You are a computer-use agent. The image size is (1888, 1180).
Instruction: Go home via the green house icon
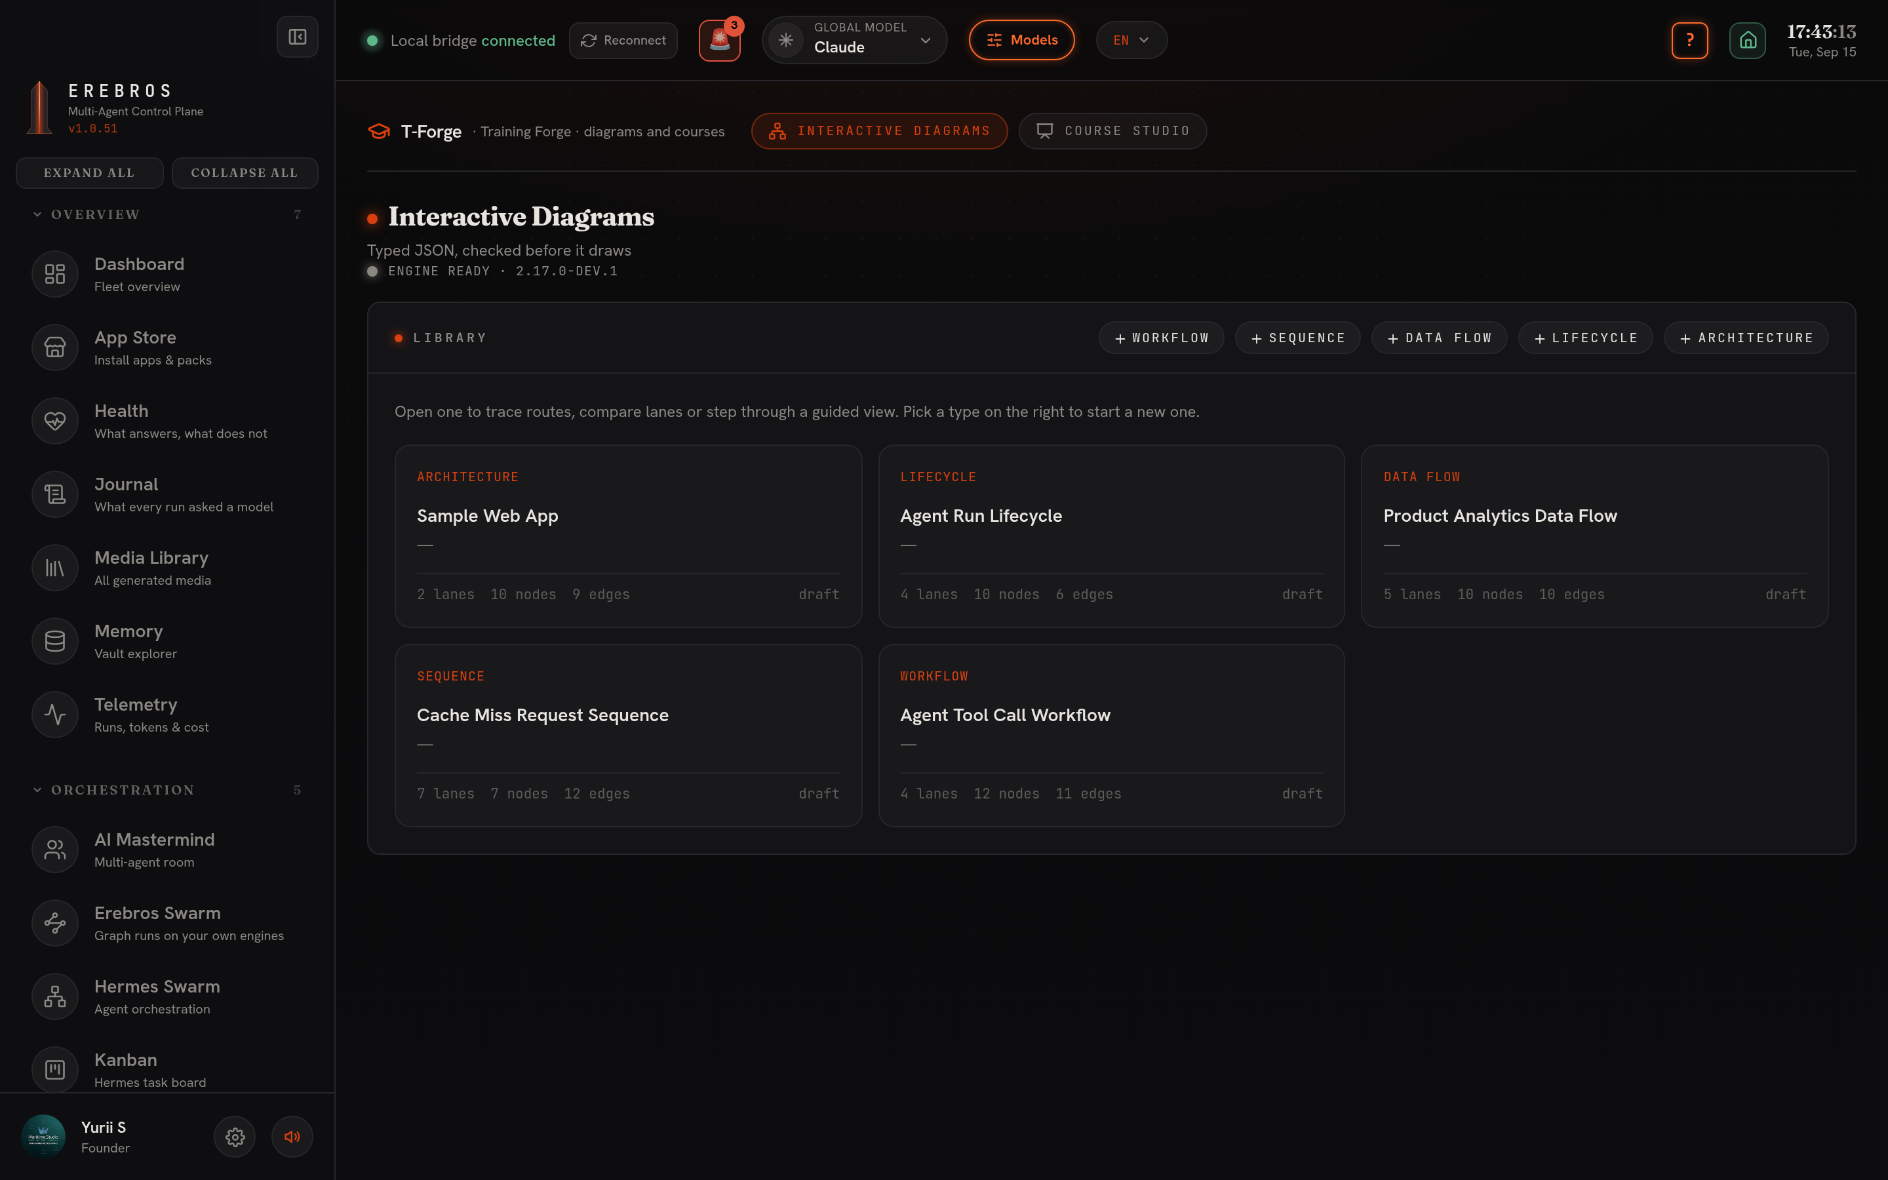1747,40
